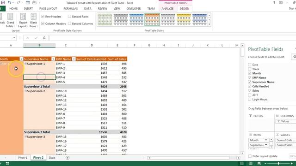Click the horizontal scrollbar right arrow

238,158
